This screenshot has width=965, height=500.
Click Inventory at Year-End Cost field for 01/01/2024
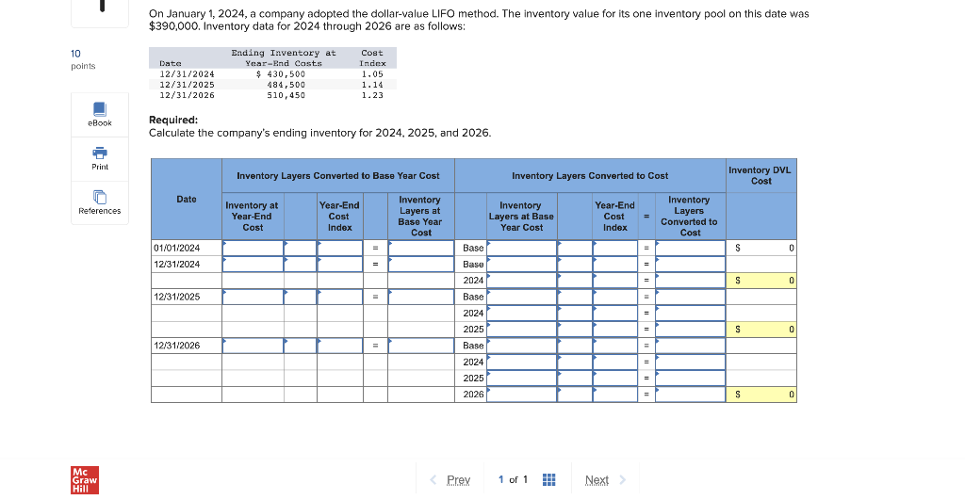coord(253,248)
